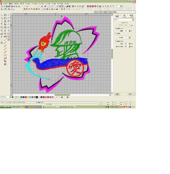Viewport: 170px width, 174px height.
Task: Click the horizontal scrollbar below the canvas
Action: coord(62,95)
